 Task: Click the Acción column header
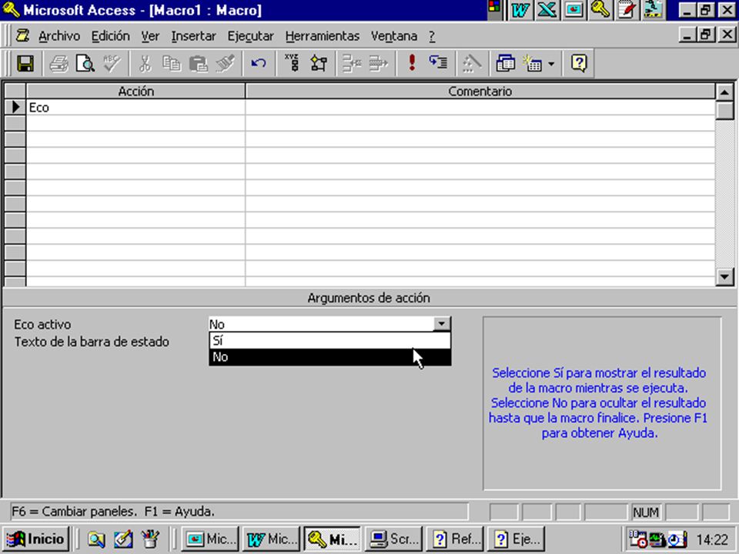tap(135, 91)
